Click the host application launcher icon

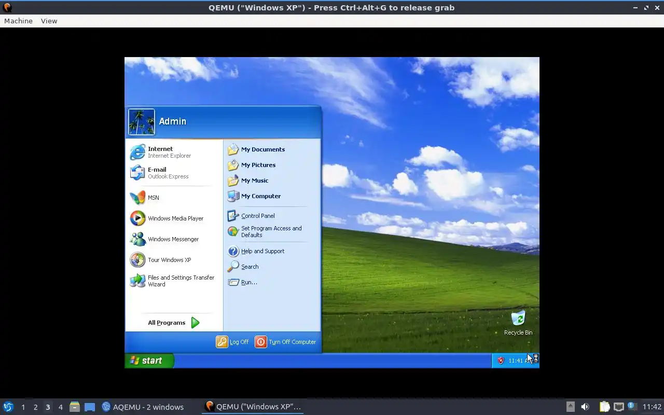coord(8,407)
